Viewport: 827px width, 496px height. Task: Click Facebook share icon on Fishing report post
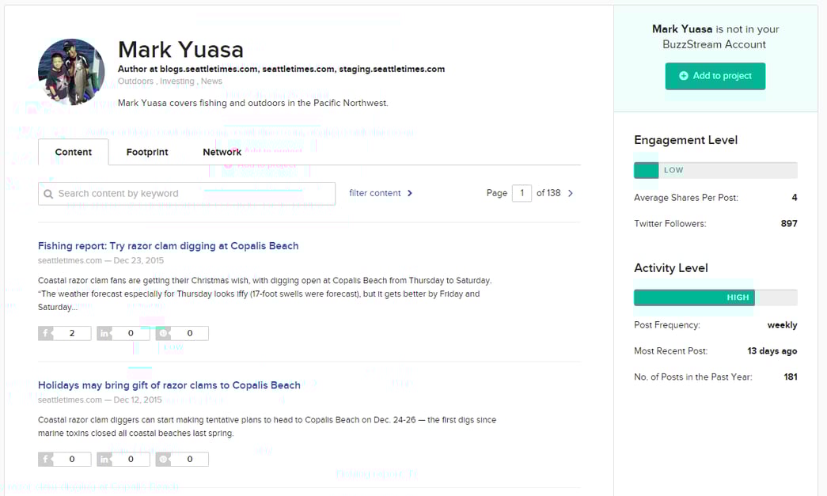(45, 333)
